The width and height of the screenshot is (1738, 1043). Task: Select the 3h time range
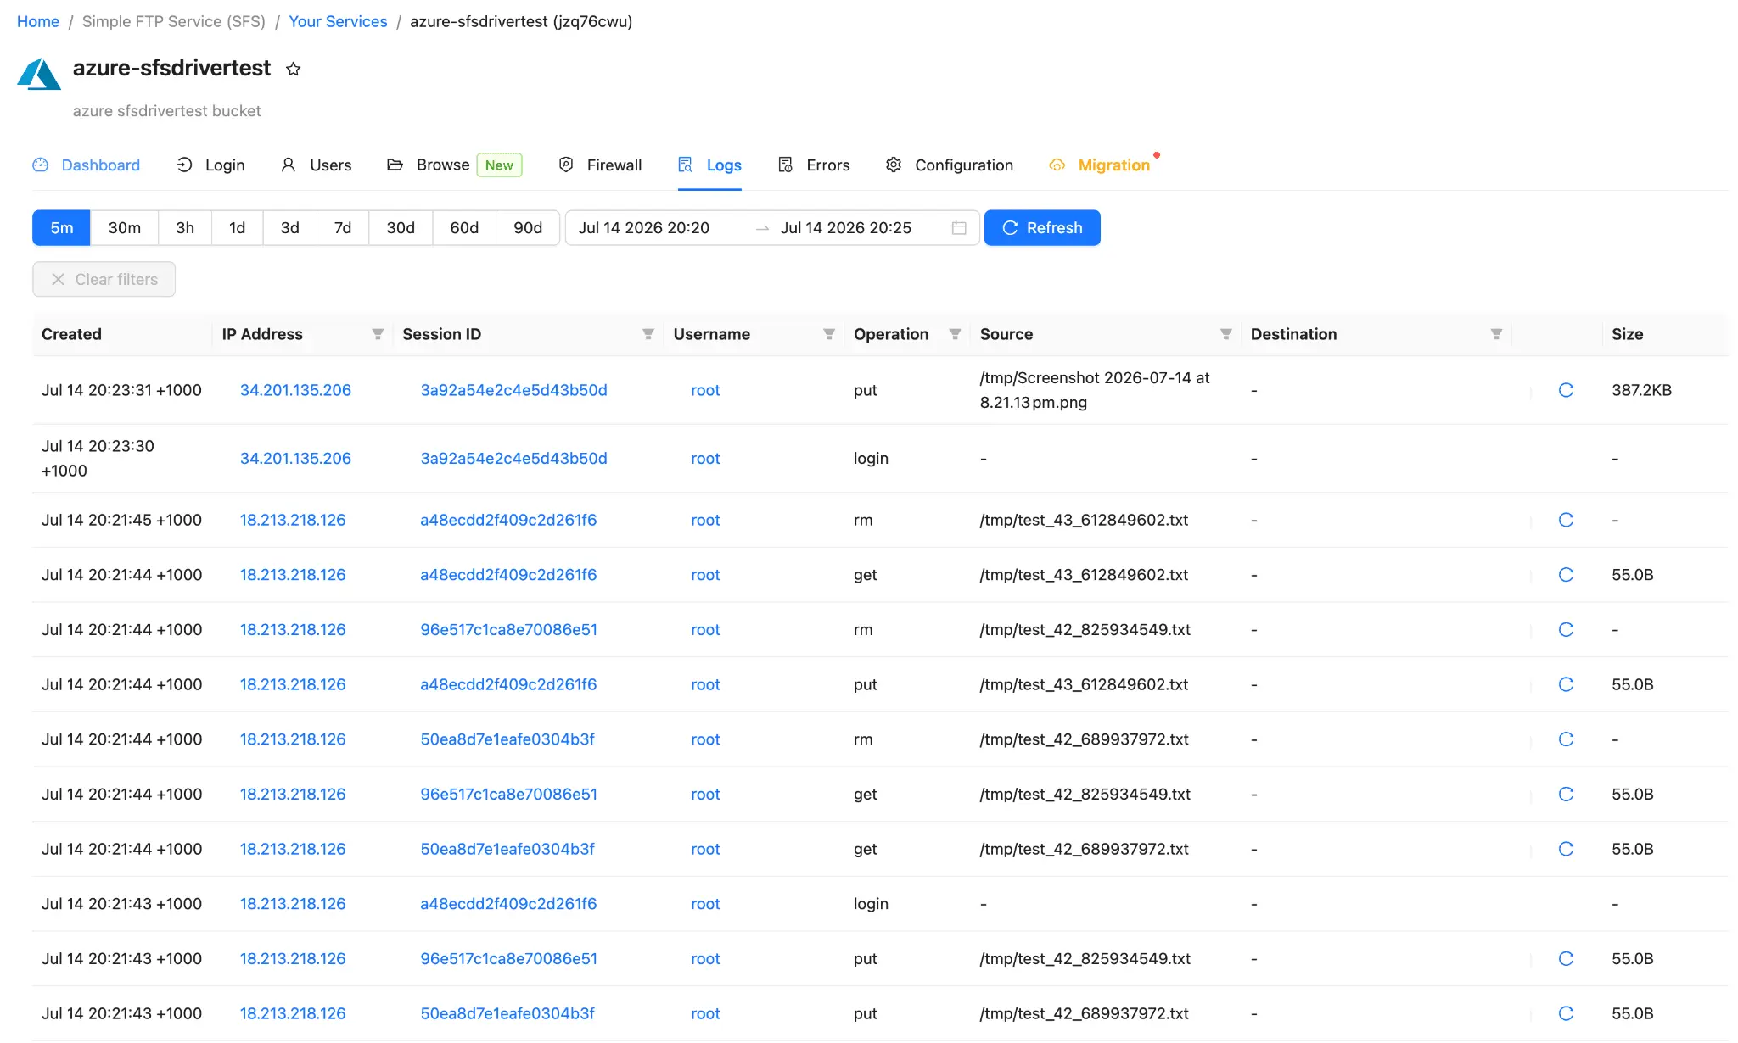(185, 228)
